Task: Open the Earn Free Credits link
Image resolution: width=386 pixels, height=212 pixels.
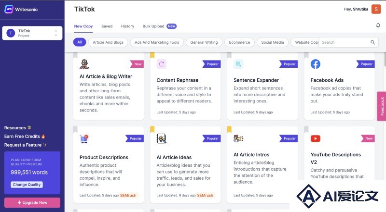Action: coord(25,137)
